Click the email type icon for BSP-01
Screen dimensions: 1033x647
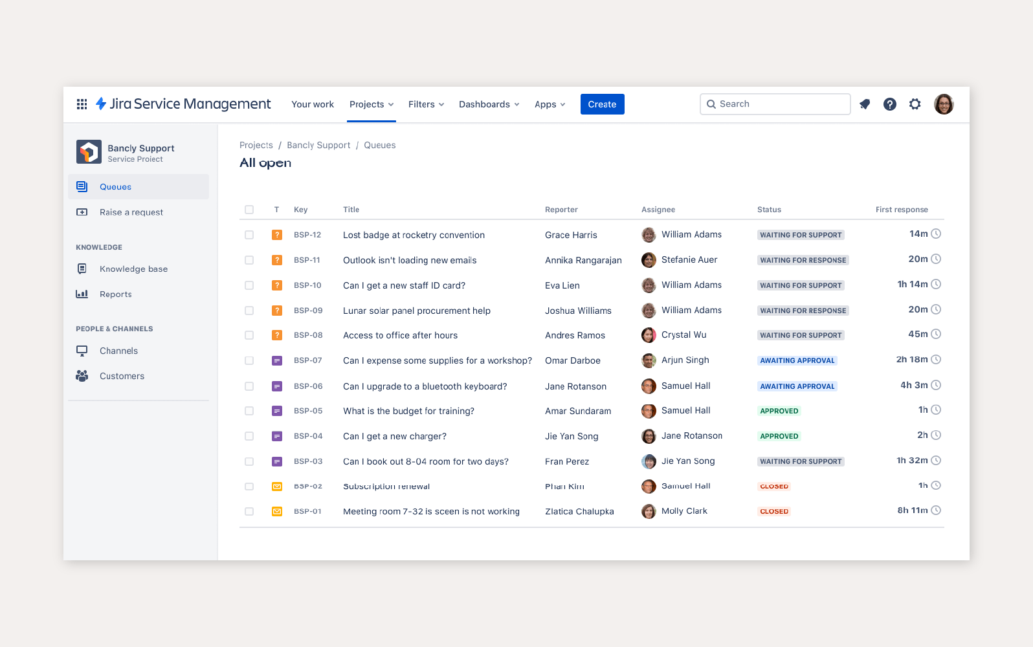(277, 511)
